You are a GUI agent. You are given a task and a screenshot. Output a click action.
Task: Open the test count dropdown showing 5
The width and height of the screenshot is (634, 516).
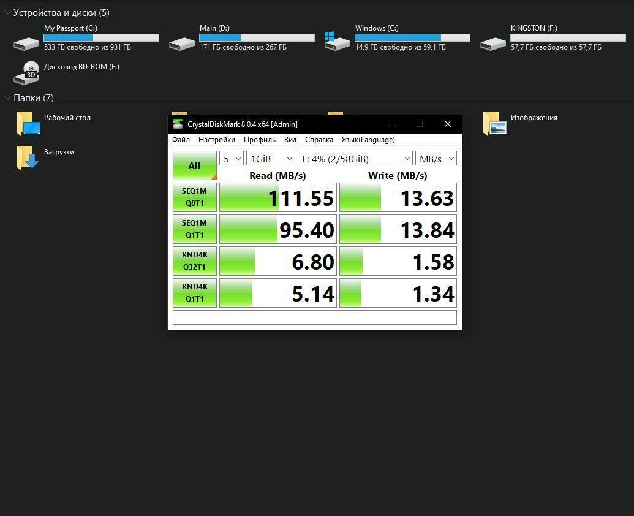(x=232, y=159)
